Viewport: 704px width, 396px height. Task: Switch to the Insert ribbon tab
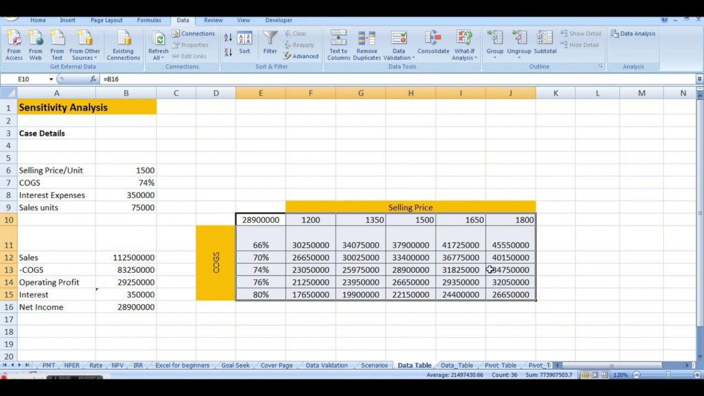(68, 20)
